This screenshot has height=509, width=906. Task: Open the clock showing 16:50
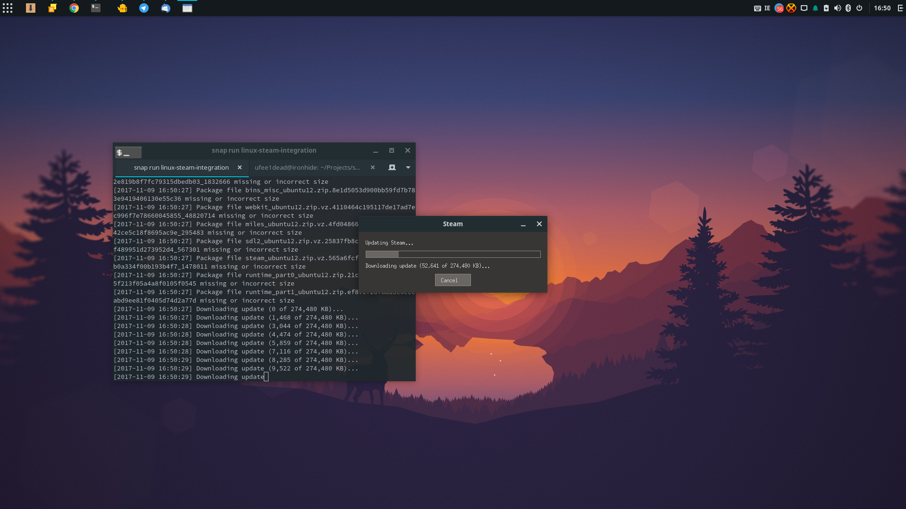click(882, 8)
